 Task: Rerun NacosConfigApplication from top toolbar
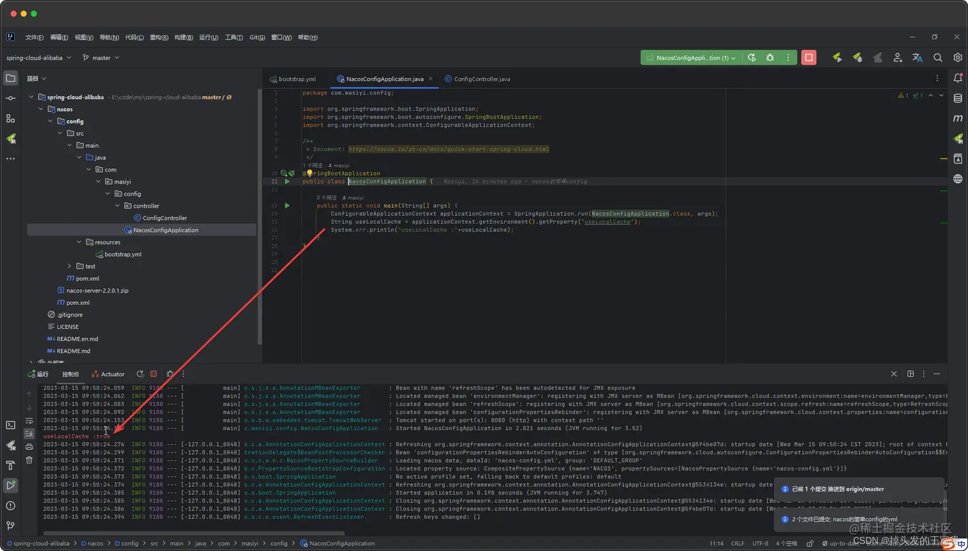coord(752,58)
